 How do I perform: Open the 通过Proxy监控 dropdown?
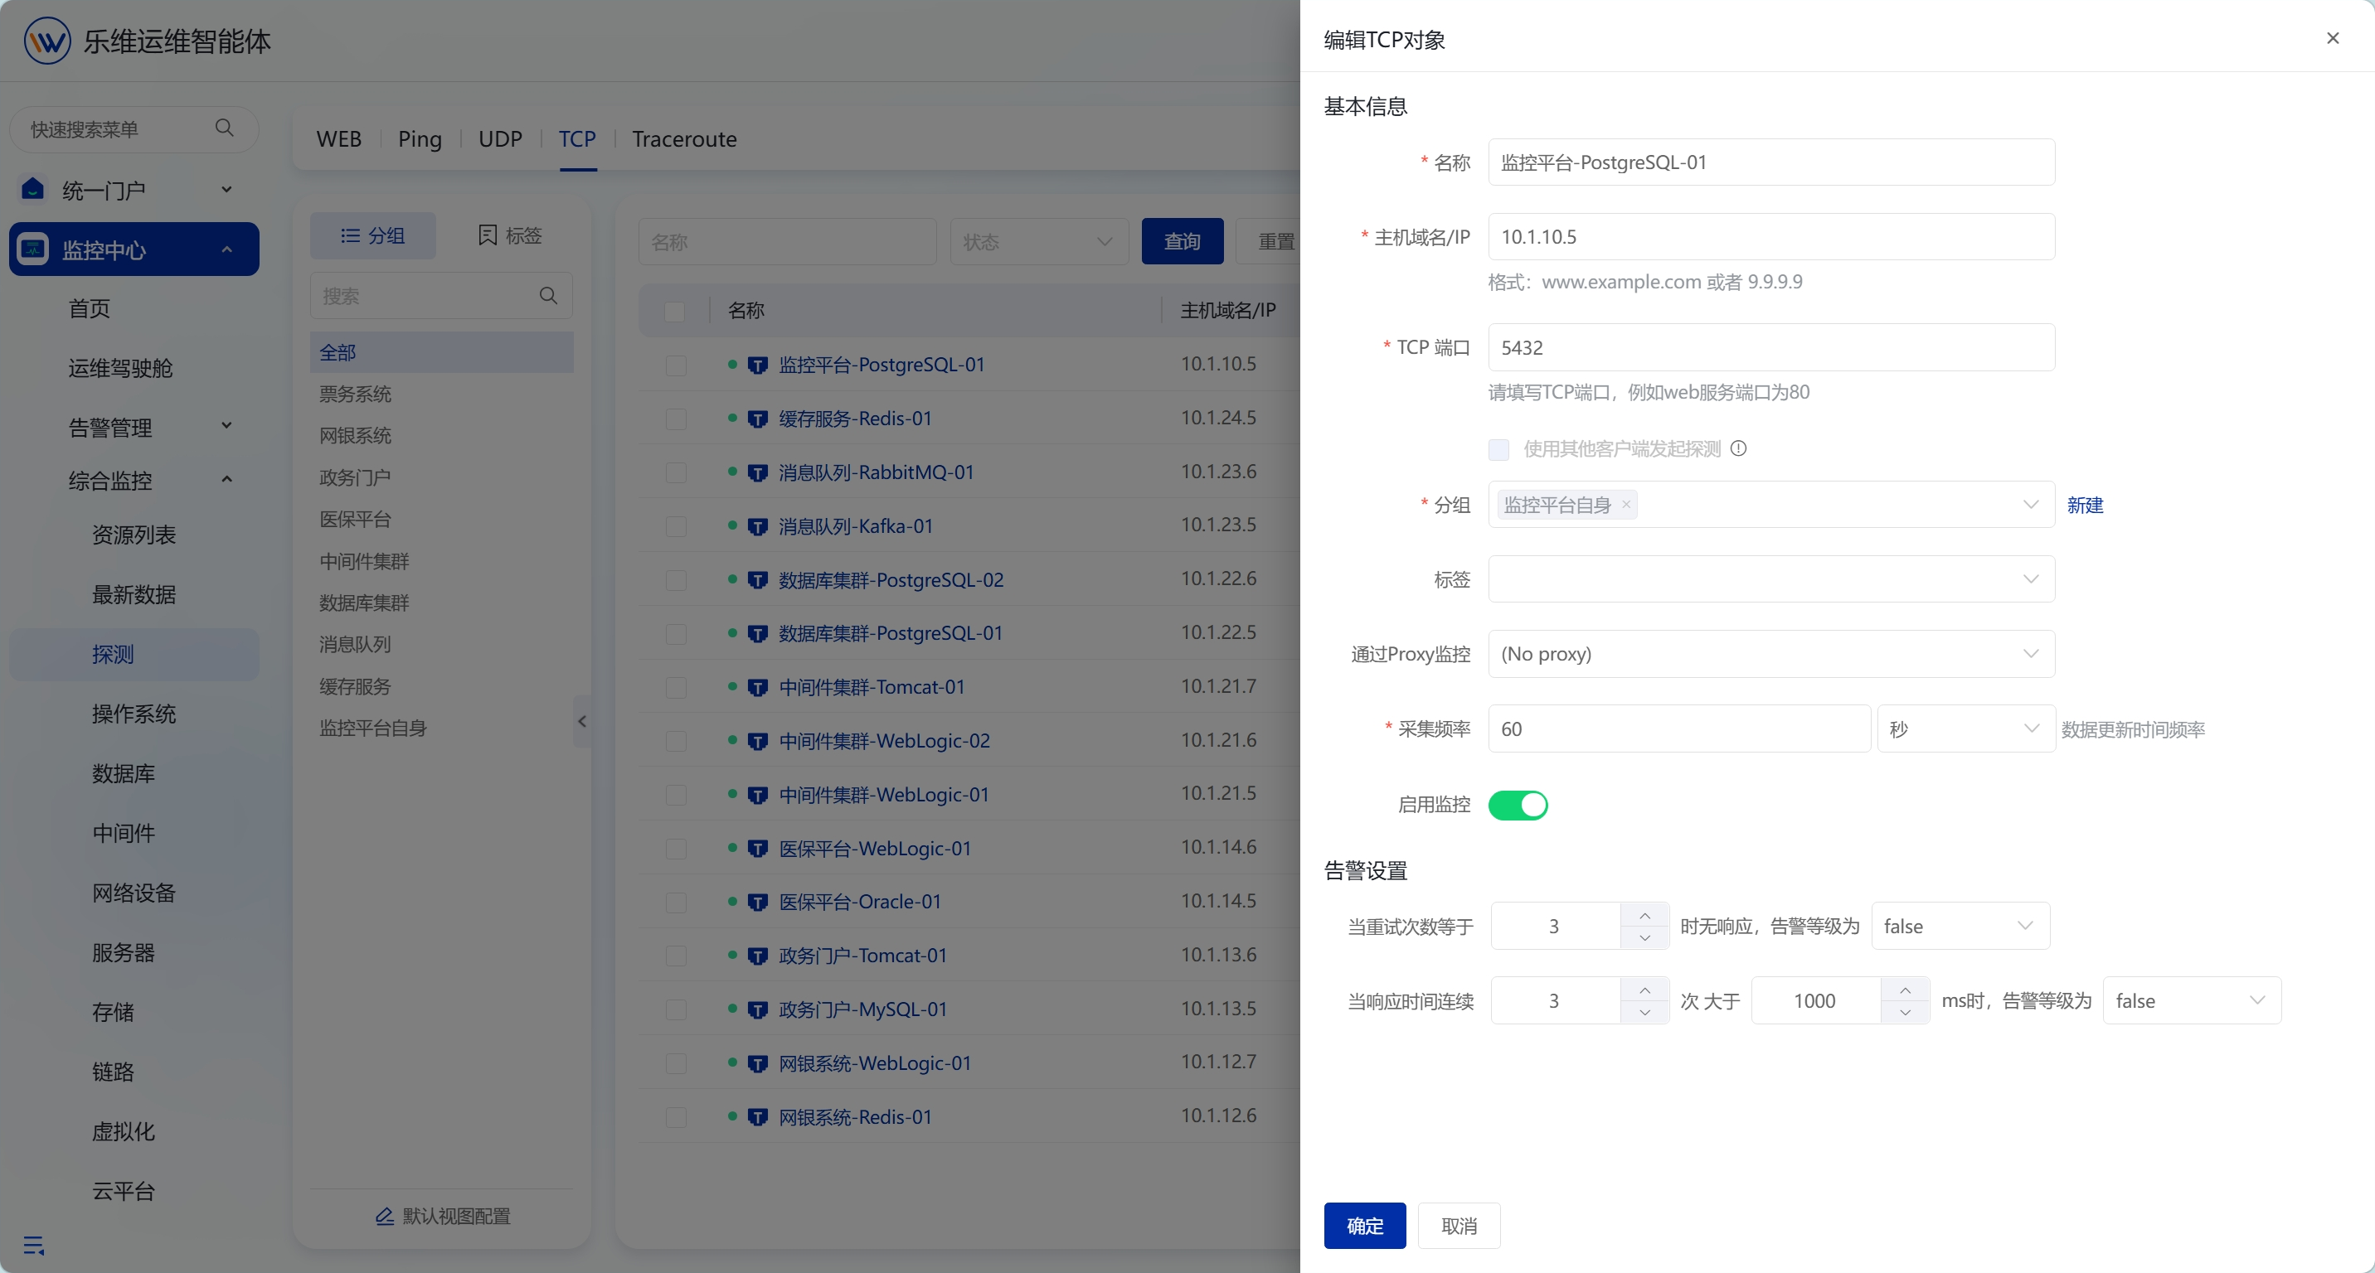[x=1771, y=654]
